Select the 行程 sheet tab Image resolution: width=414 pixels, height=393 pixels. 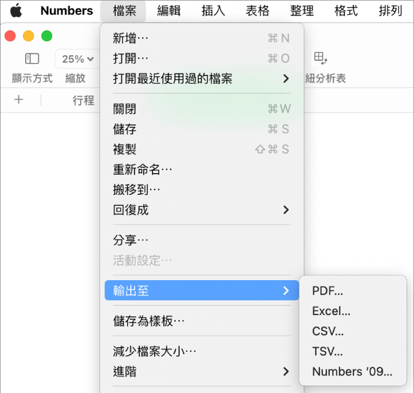[x=83, y=100]
